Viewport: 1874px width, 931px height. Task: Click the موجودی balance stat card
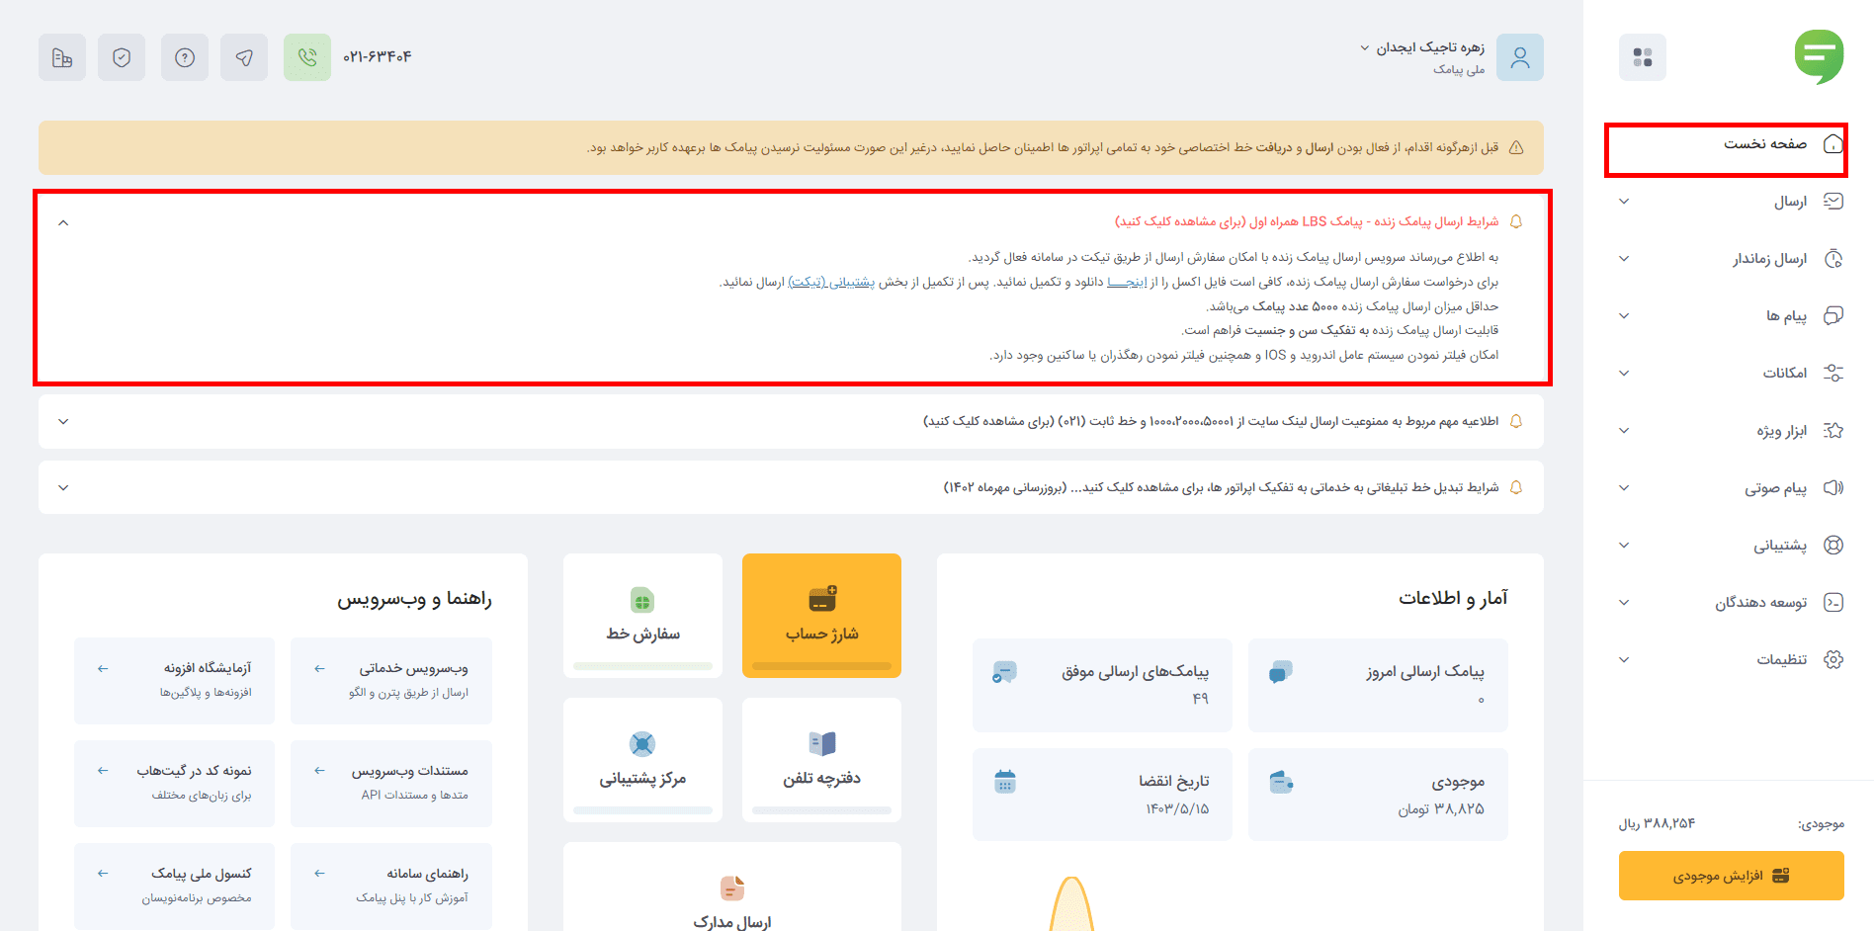point(1378,795)
